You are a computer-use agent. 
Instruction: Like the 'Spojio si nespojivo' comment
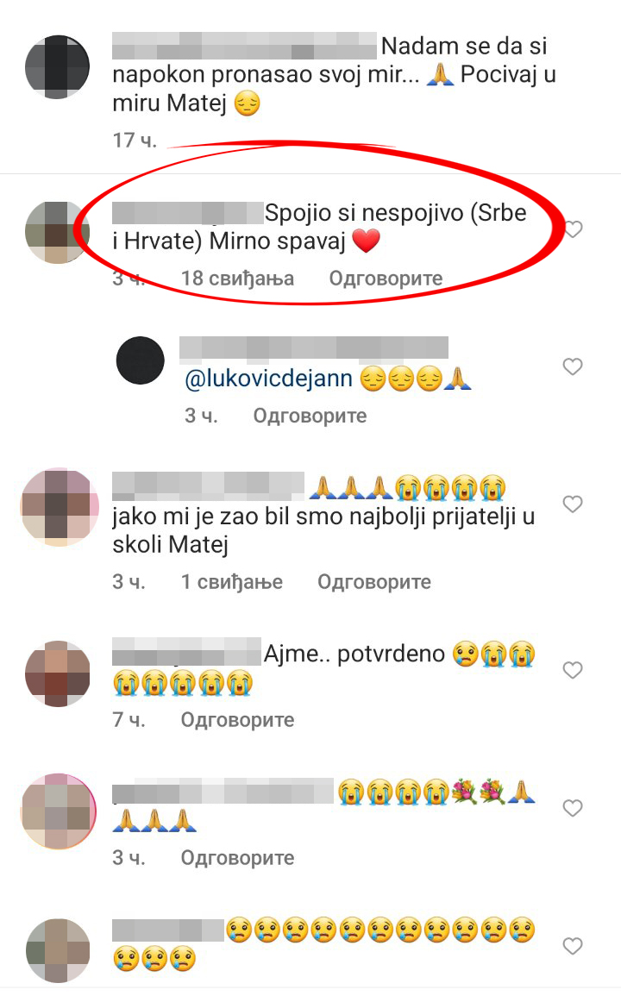pyautogui.click(x=573, y=229)
